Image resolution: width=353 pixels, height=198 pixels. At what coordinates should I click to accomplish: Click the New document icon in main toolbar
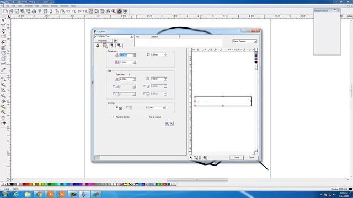(x=6, y=11)
